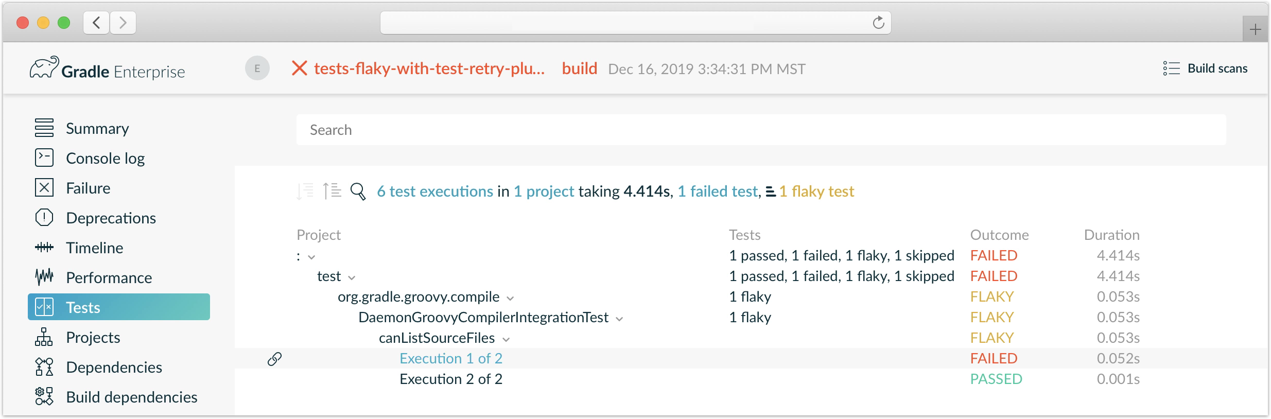1271x419 pixels.
Task: Open the Performance section
Action: point(109,278)
